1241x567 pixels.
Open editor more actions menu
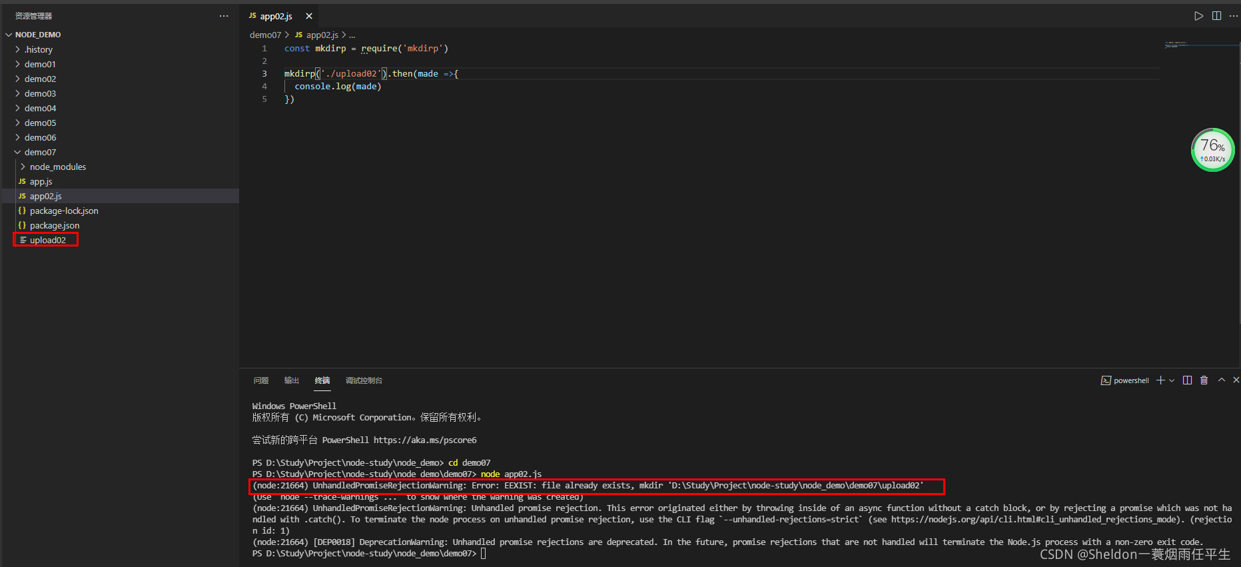tap(1233, 16)
